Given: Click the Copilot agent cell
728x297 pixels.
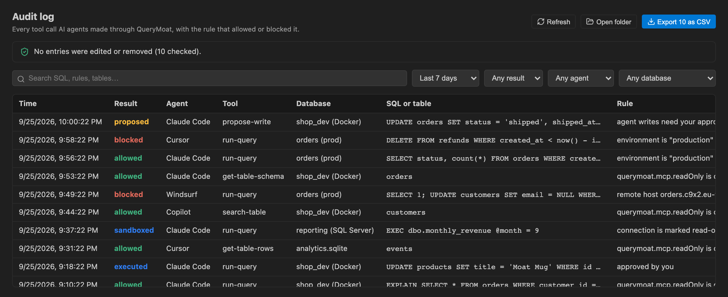Looking at the screenshot, I should click(x=178, y=212).
